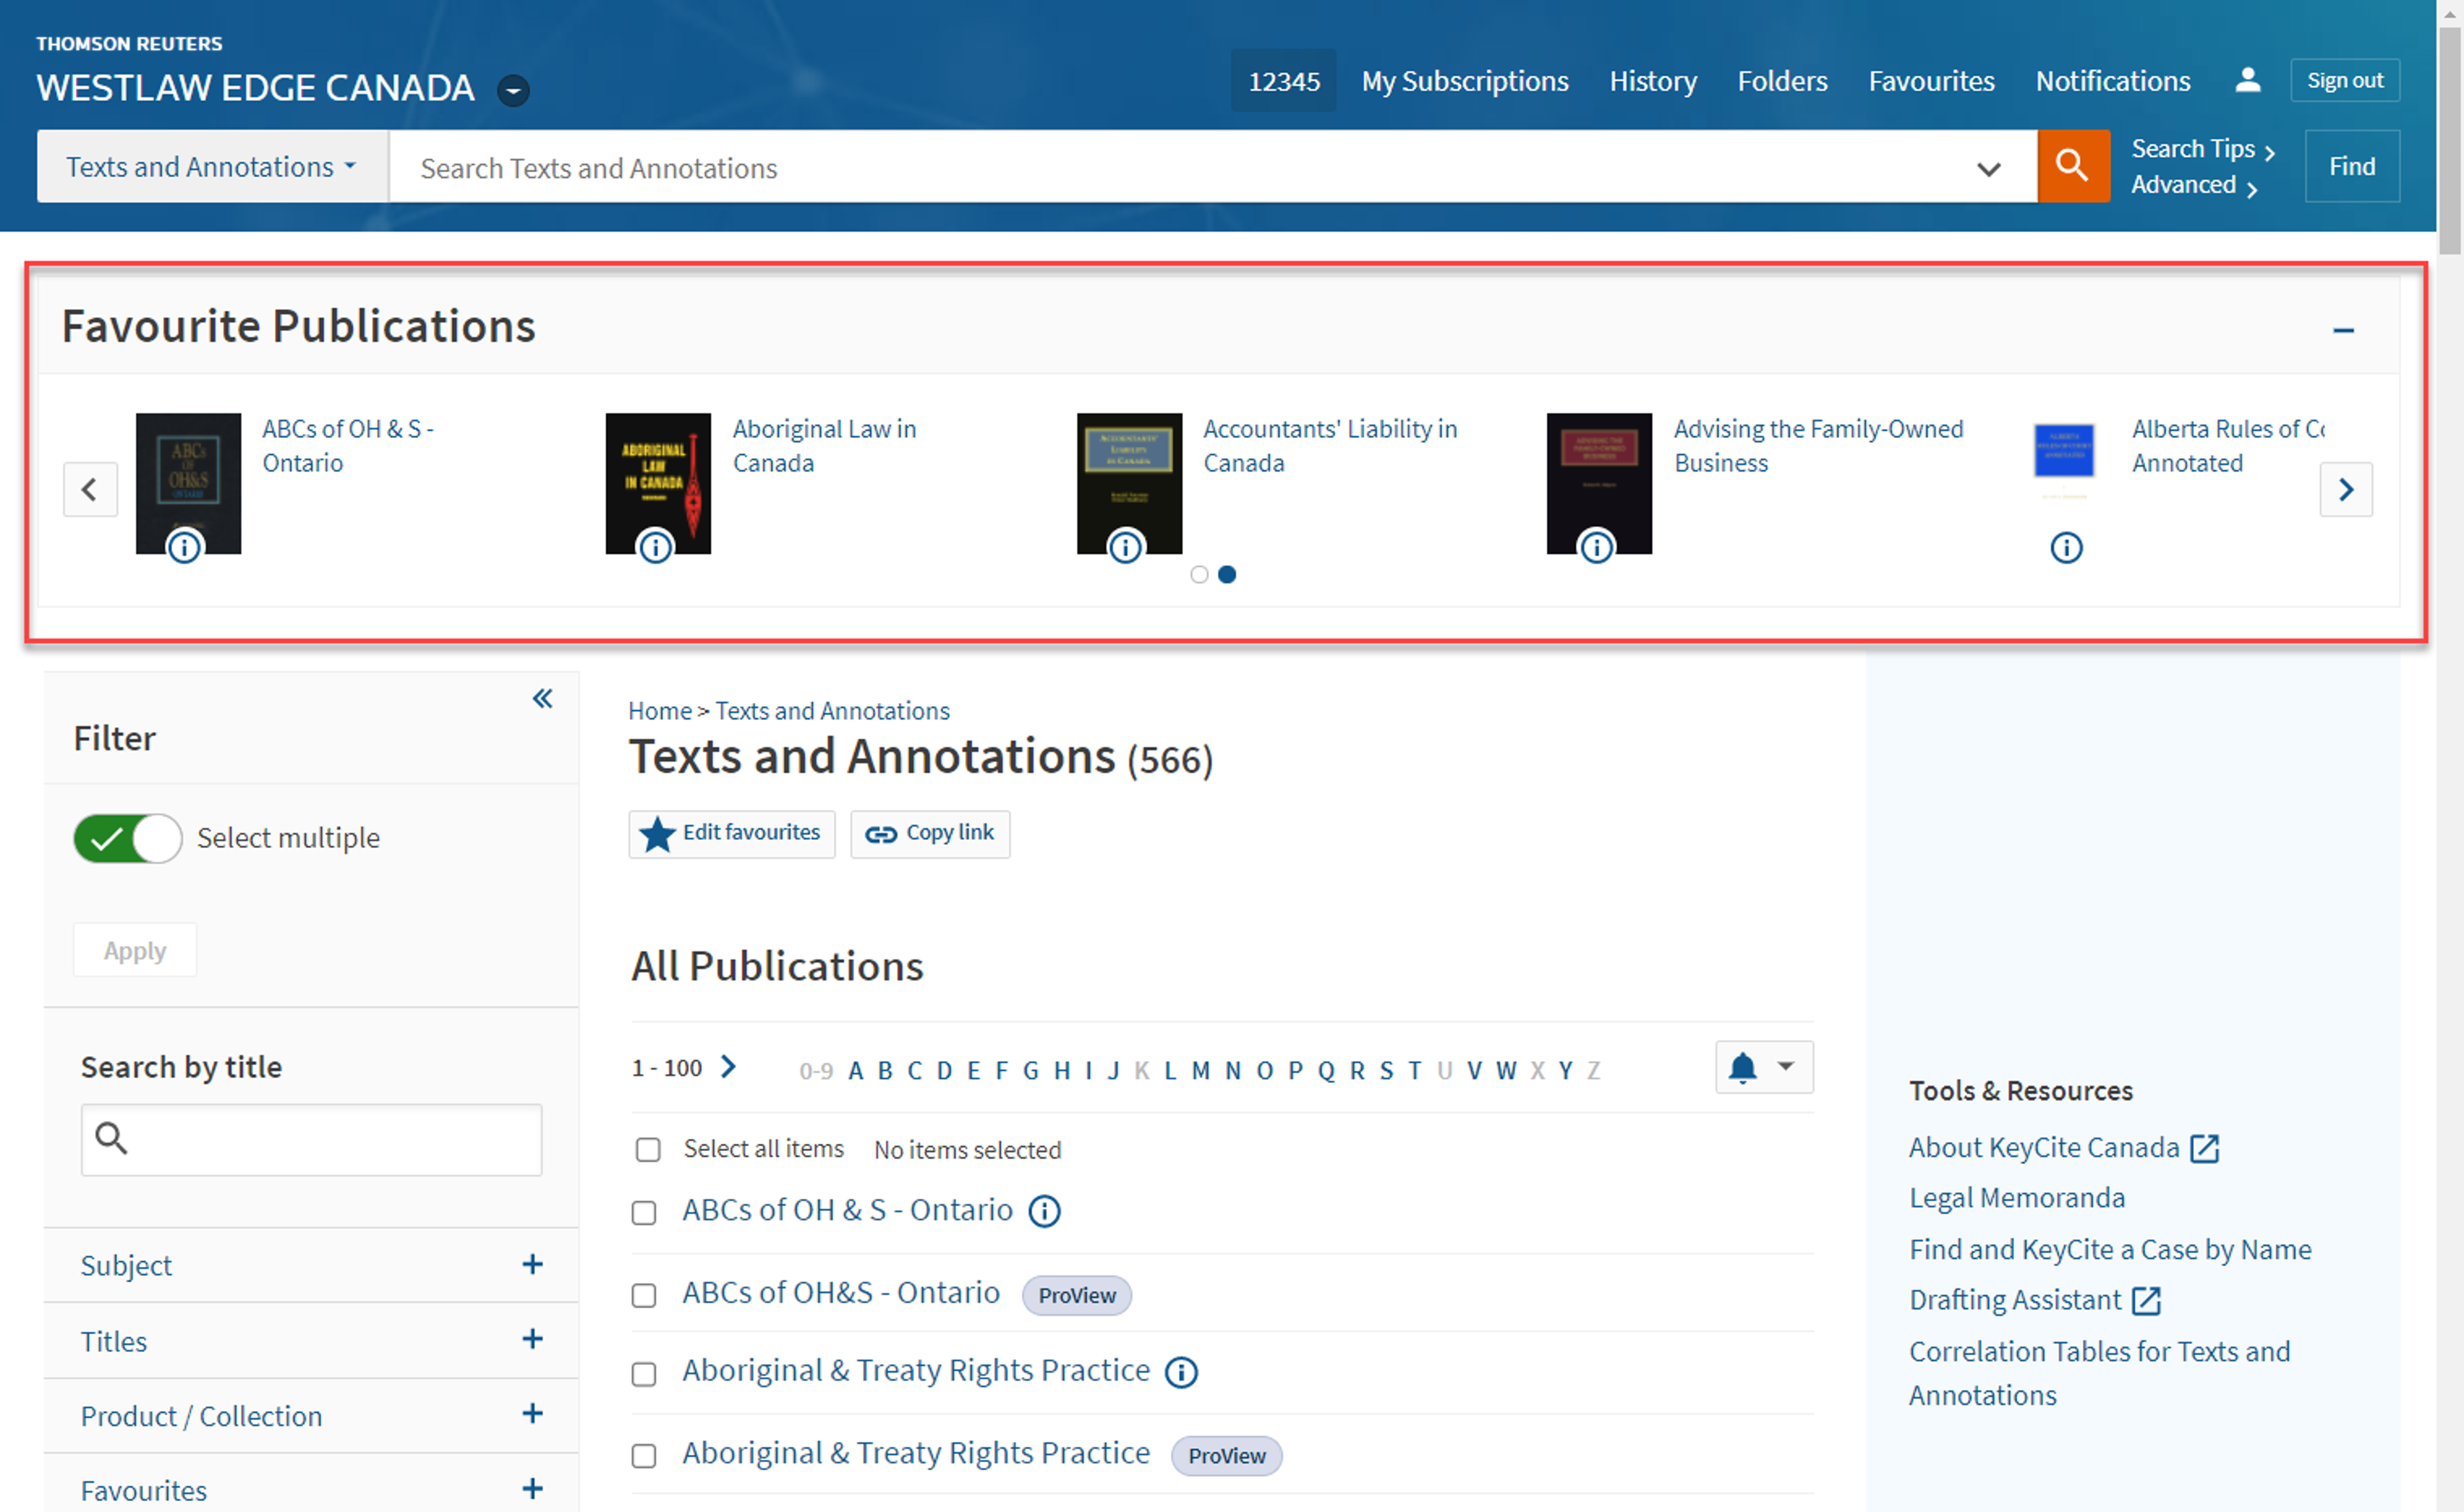Show info for Accountants' Liability in Canada book
The width and height of the screenshot is (2464, 1512).
pos(1125,547)
